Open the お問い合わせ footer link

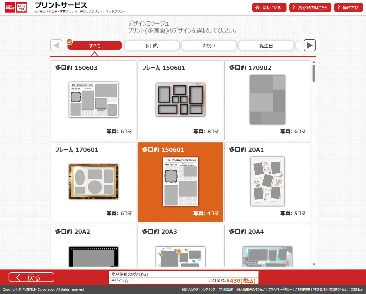(190, 289)
